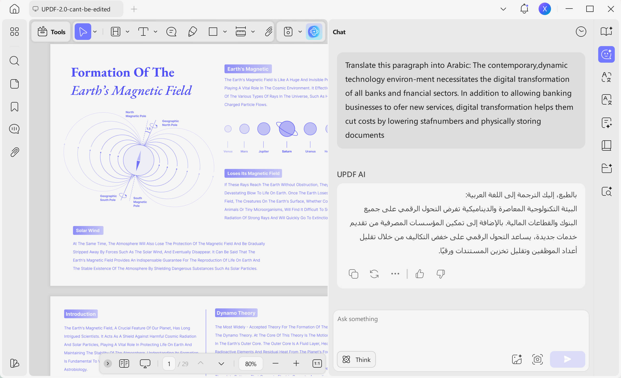Open the comments list panel
The image size is (621, 378).
(x=15, y=129)
